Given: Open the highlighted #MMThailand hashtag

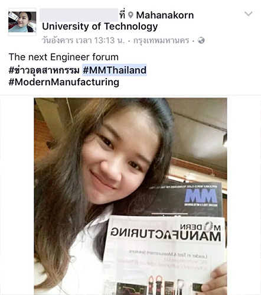Looking at the screenshot, I should pyautogui.click(x=115, y=70).
